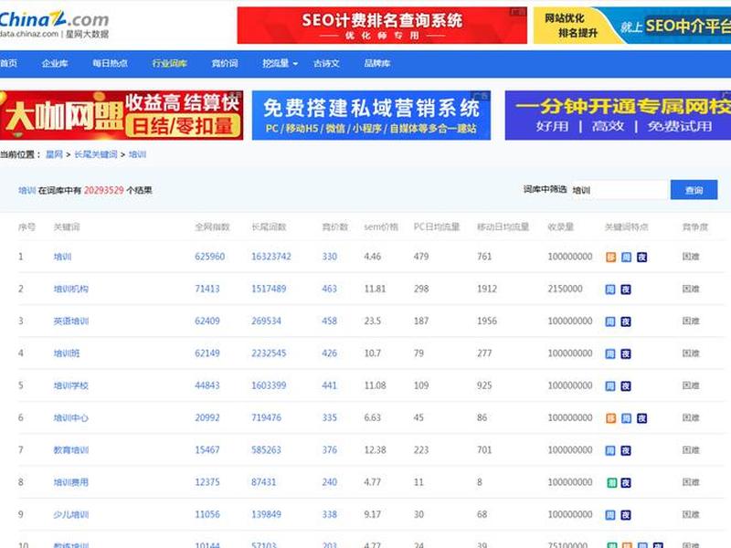Open SEO计费排名查询系统 red banner ad

[x=382, y=26]
